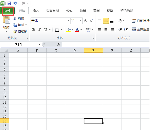Expand the 粘贴 paste options arrow

[x=6, y=32]
